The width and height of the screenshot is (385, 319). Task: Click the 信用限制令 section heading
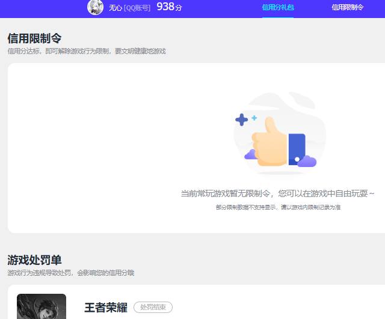[34, 38]
